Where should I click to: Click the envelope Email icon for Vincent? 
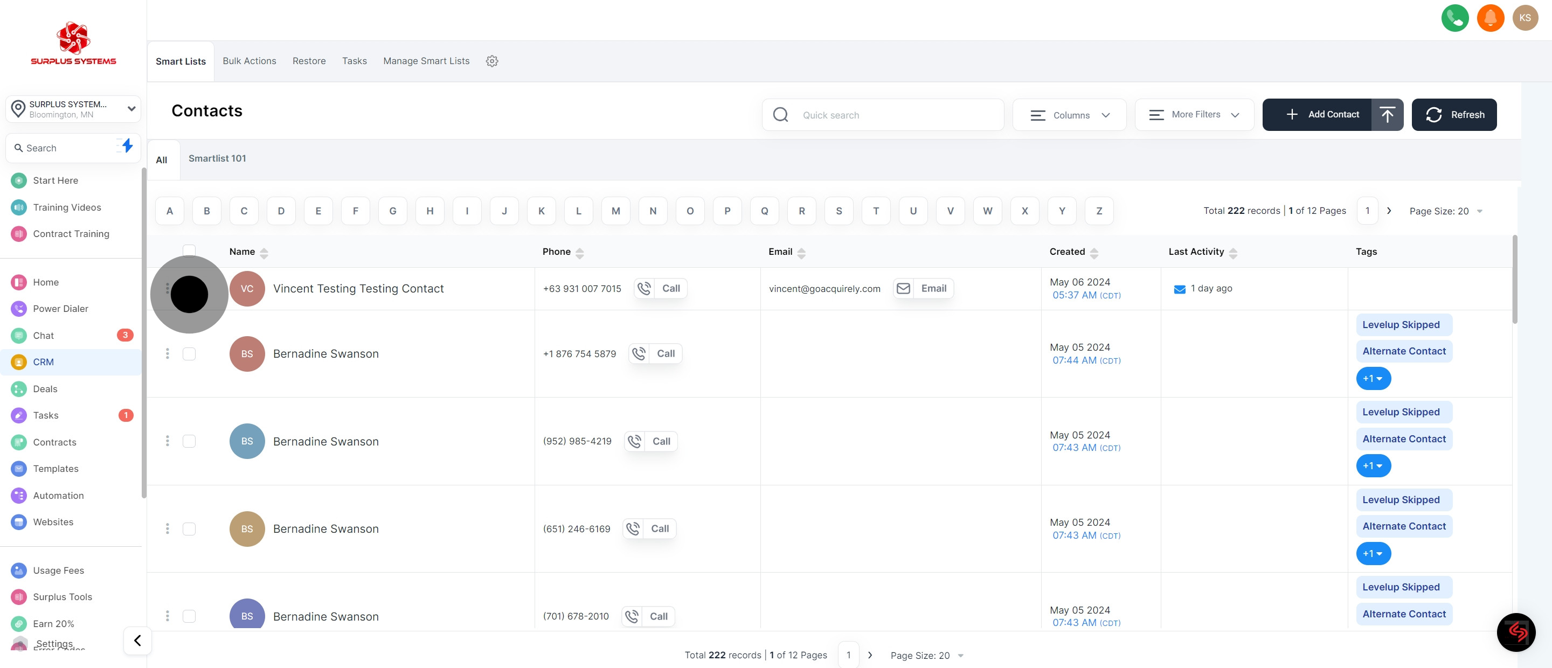(x=903, y=289)
